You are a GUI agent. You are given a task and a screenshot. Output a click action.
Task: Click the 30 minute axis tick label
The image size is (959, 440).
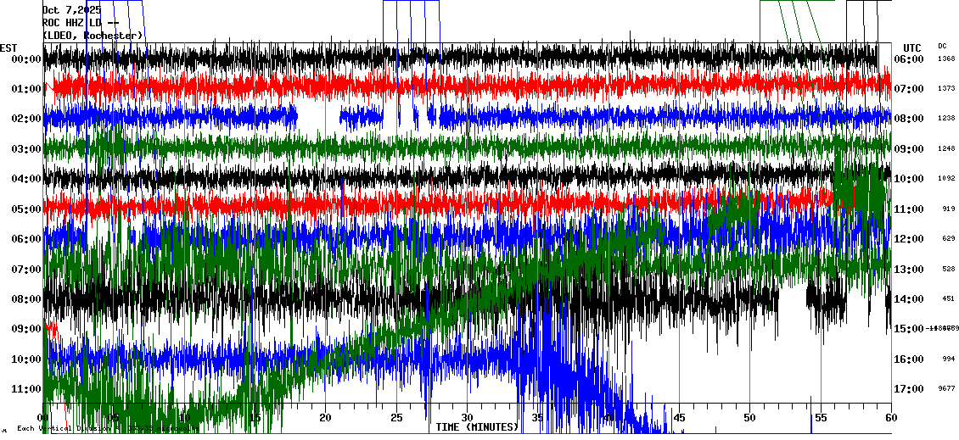[467, 418]
